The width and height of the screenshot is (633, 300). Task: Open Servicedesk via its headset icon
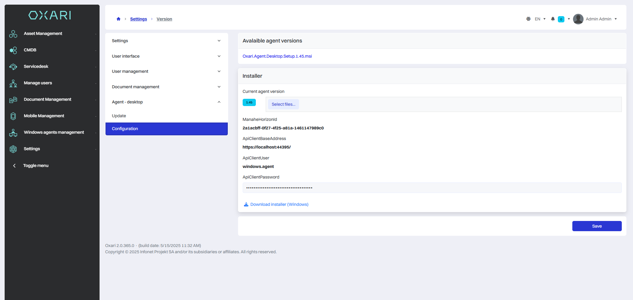[x=13, y=67]
